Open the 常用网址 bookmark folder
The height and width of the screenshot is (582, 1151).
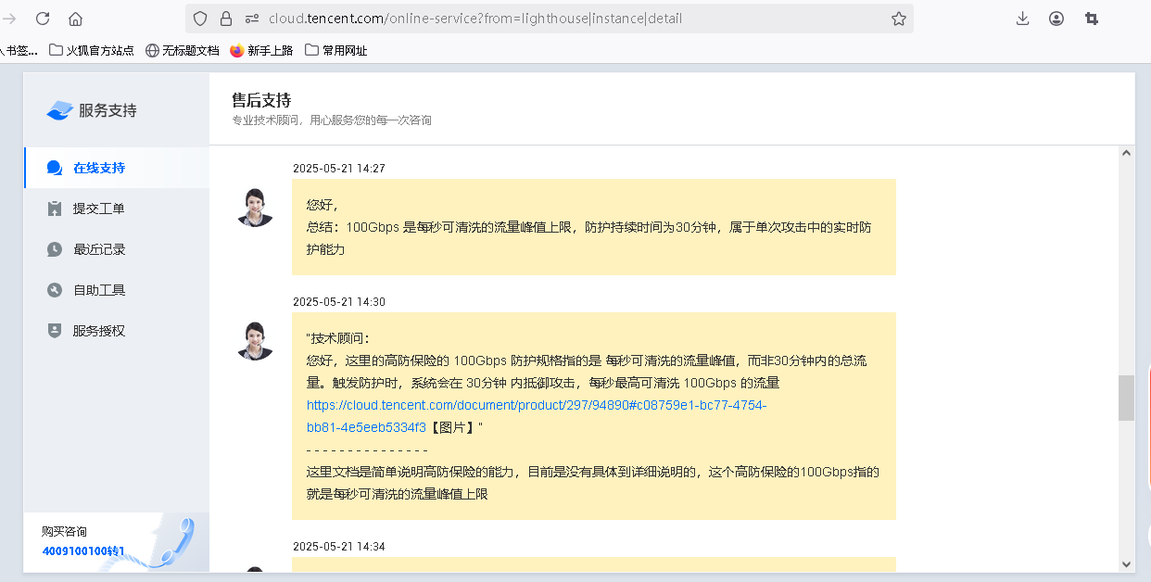336,50
